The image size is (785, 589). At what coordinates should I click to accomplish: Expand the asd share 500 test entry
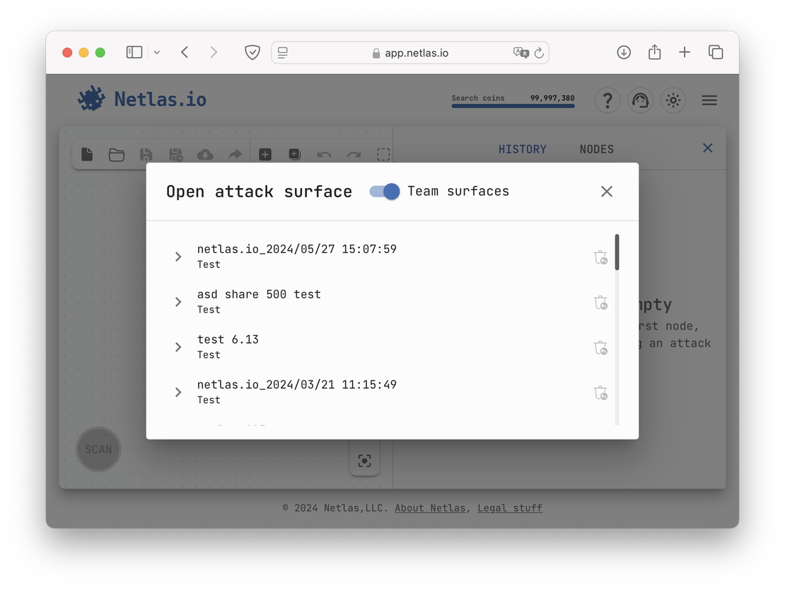click(x=178, y=302)
